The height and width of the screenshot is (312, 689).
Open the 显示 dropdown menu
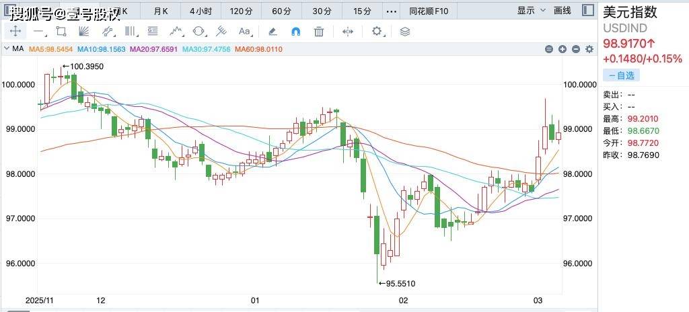pos(530,10)
